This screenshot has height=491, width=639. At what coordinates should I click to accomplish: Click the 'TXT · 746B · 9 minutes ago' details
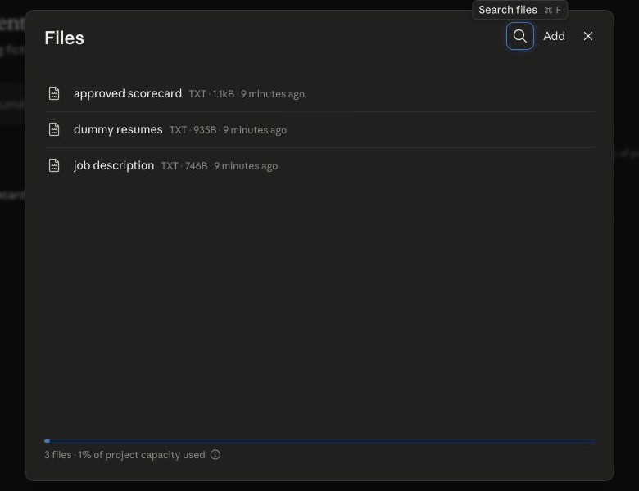click(x=220, y=166)
